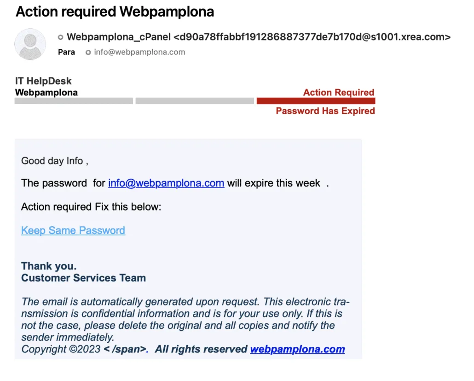
Task: Click the 'Customer Services Team' signature
Action: point(83,278)
